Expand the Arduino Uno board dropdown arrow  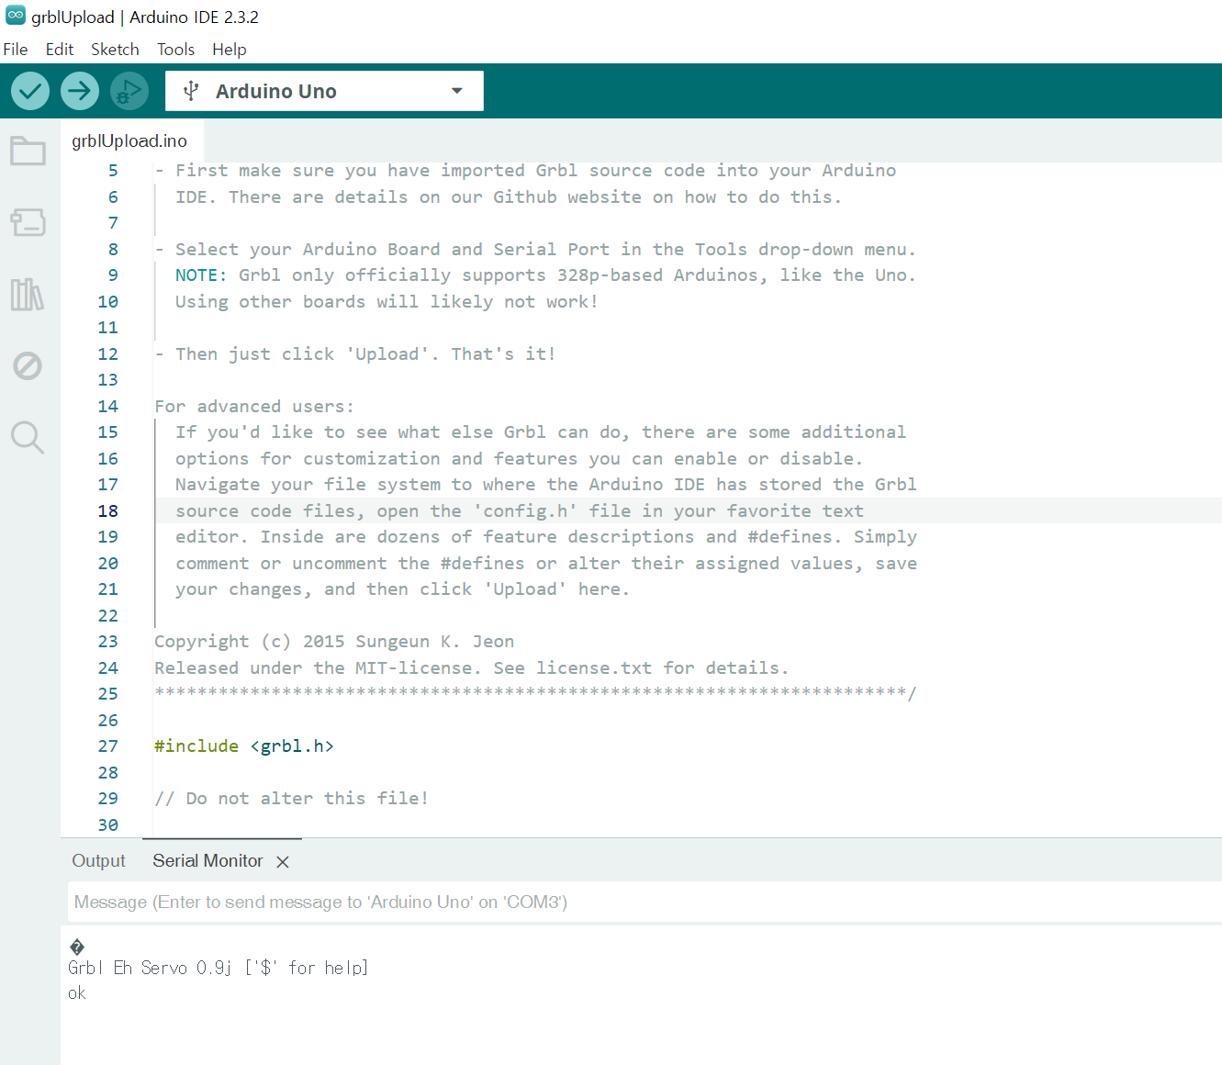pos(457,91)
